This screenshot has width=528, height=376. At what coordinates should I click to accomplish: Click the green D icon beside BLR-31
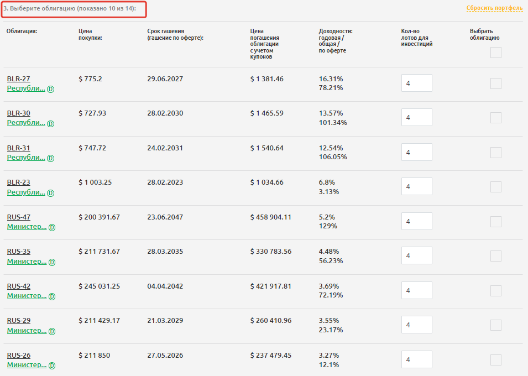point(50,158)
